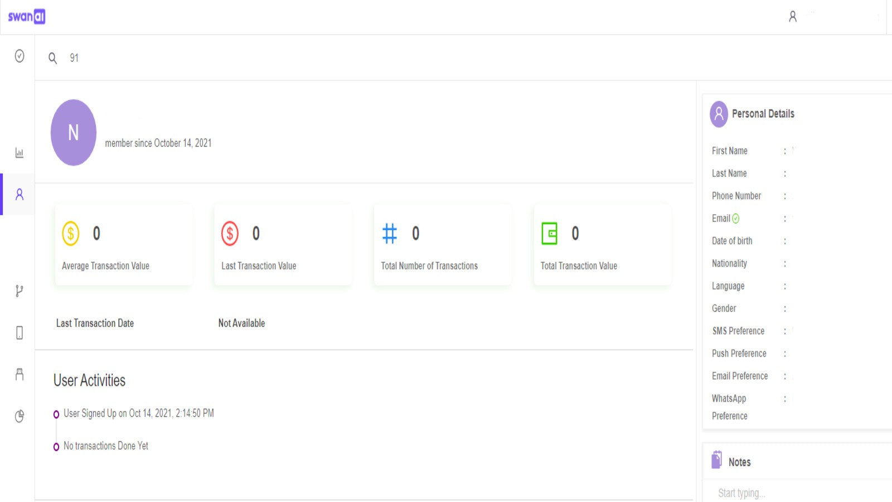Click the Notes clipboard icon
Image resolution: width=892 pixels, height=502 pixels.
tap(717, 460)
